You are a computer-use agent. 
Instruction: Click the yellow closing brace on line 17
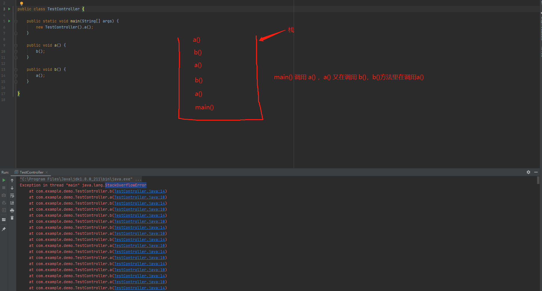tap(19, 94)
